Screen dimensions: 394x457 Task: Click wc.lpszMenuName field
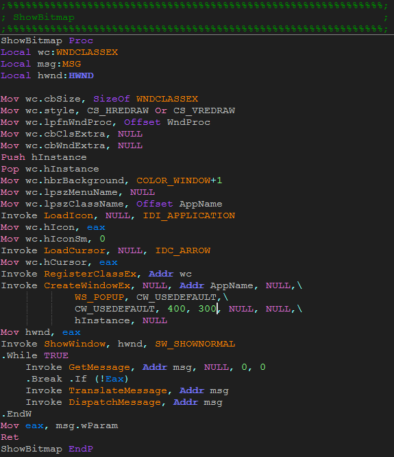71,192
